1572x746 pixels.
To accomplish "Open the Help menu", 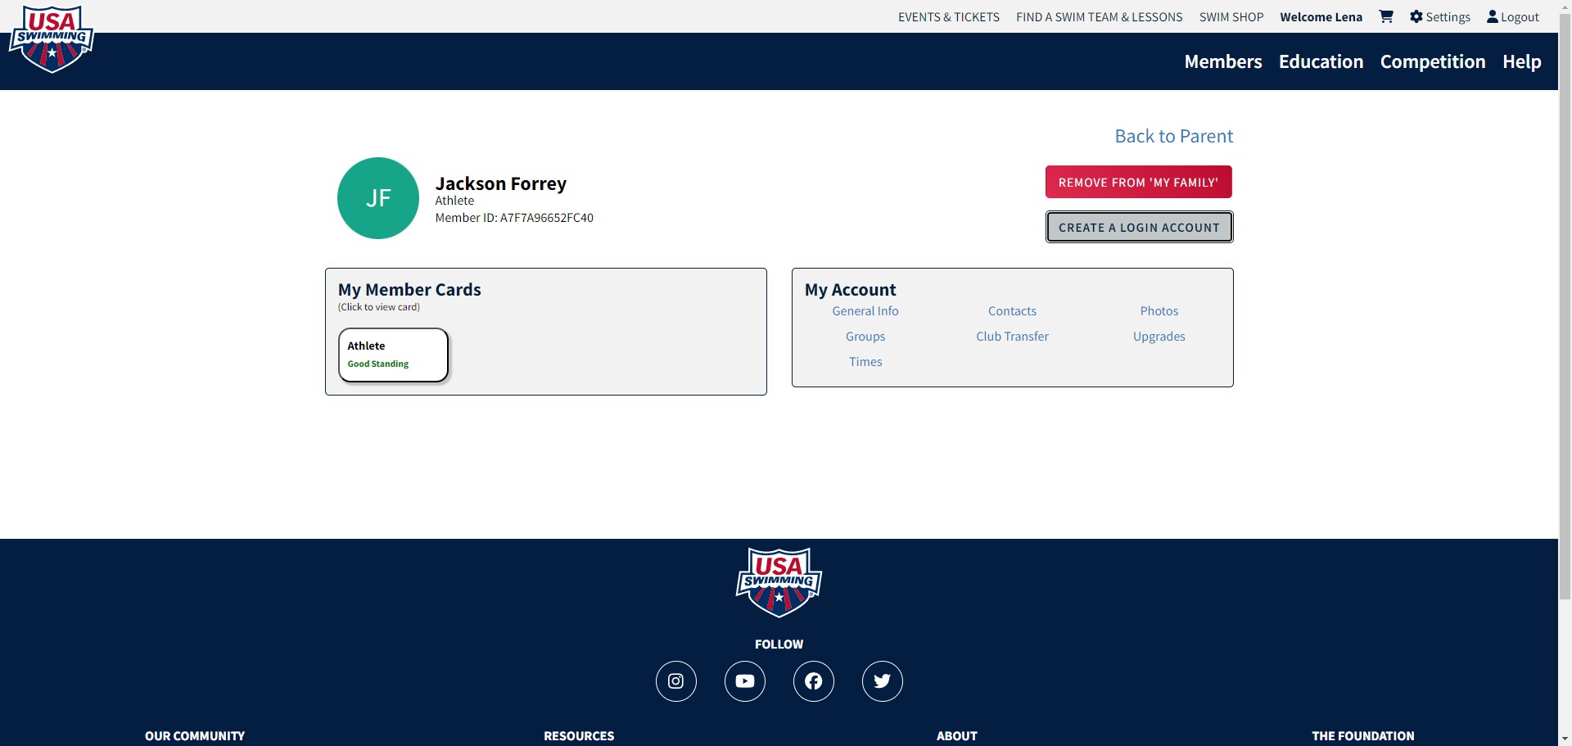I will [1521, 61].
